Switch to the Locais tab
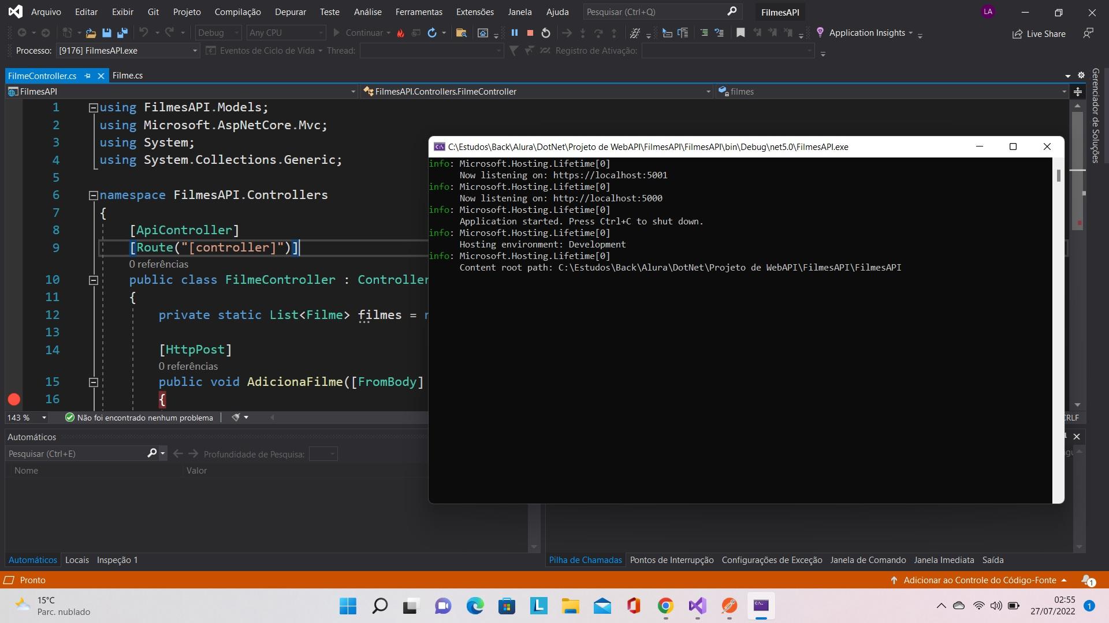1109x623 pixels. [x=77, y=560]
